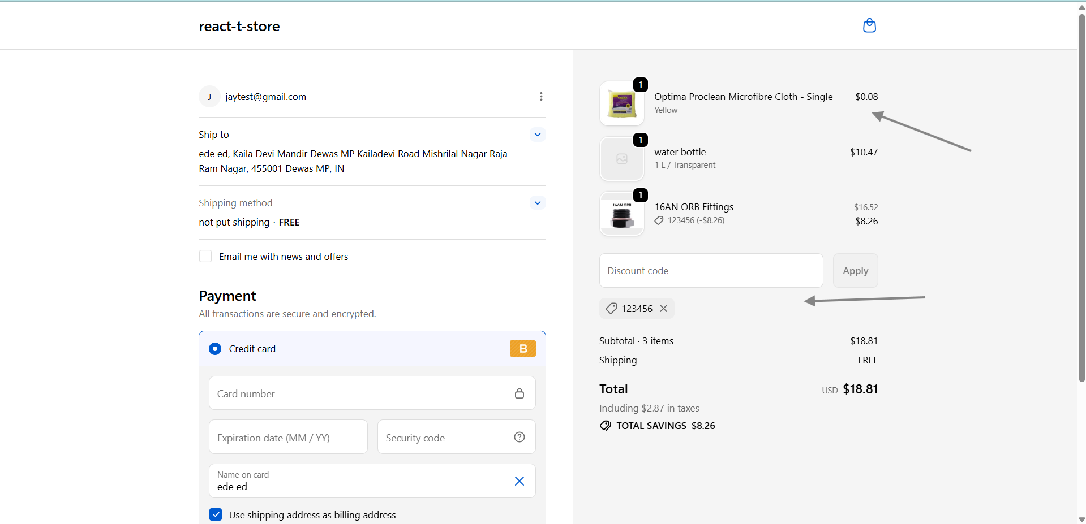Expand the Ship to address section
The width and height of the screenshot is (1086, 524).
(538, 135)
